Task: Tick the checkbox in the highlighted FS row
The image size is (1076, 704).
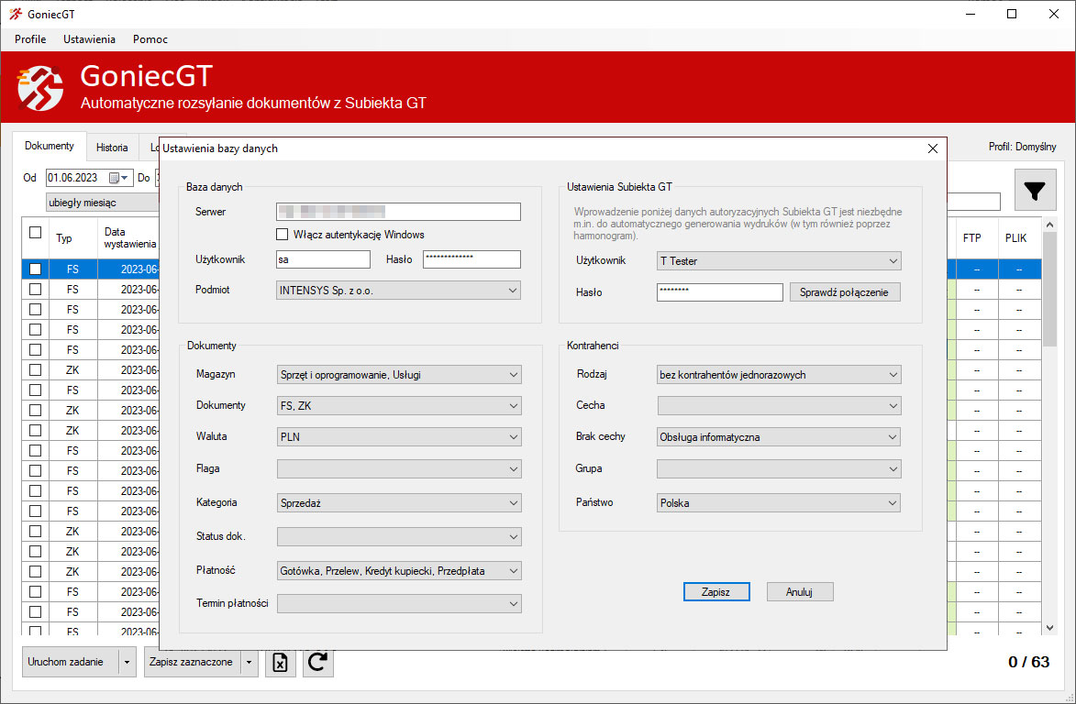Action: [x=36, y=269]
